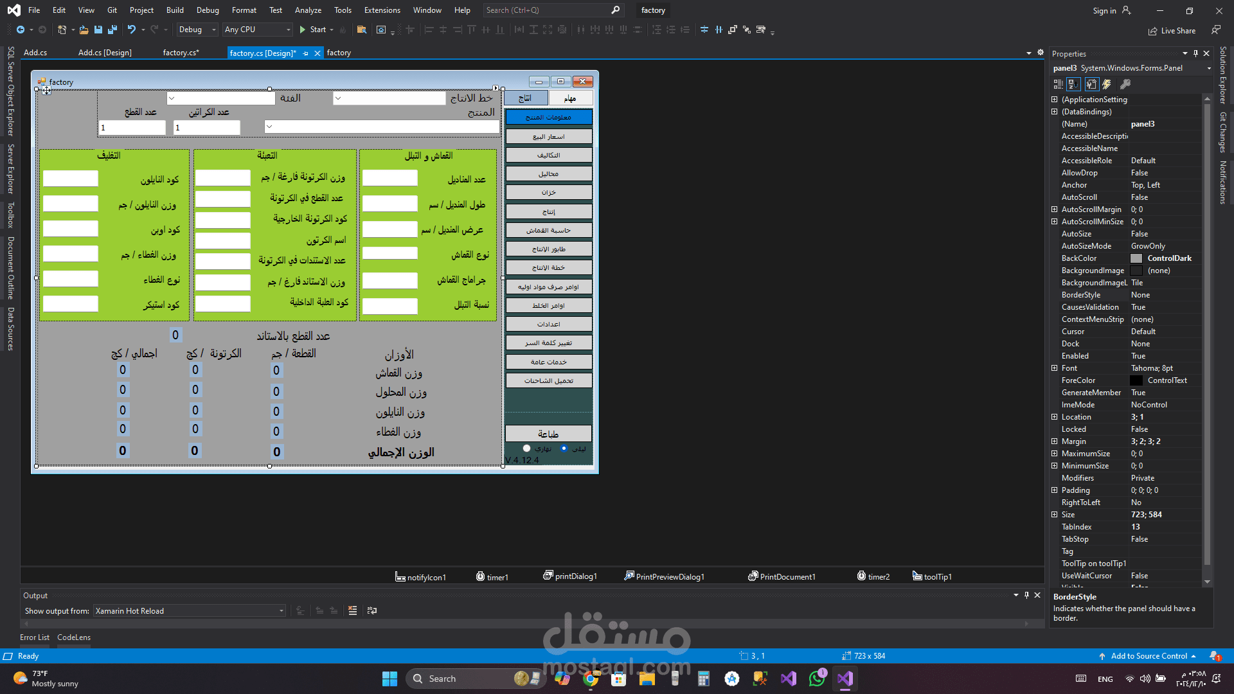Click the Undo arrow icon
The image size is (1234, 694).
point(131,30)
